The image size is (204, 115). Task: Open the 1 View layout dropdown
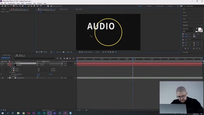point(98,52)
